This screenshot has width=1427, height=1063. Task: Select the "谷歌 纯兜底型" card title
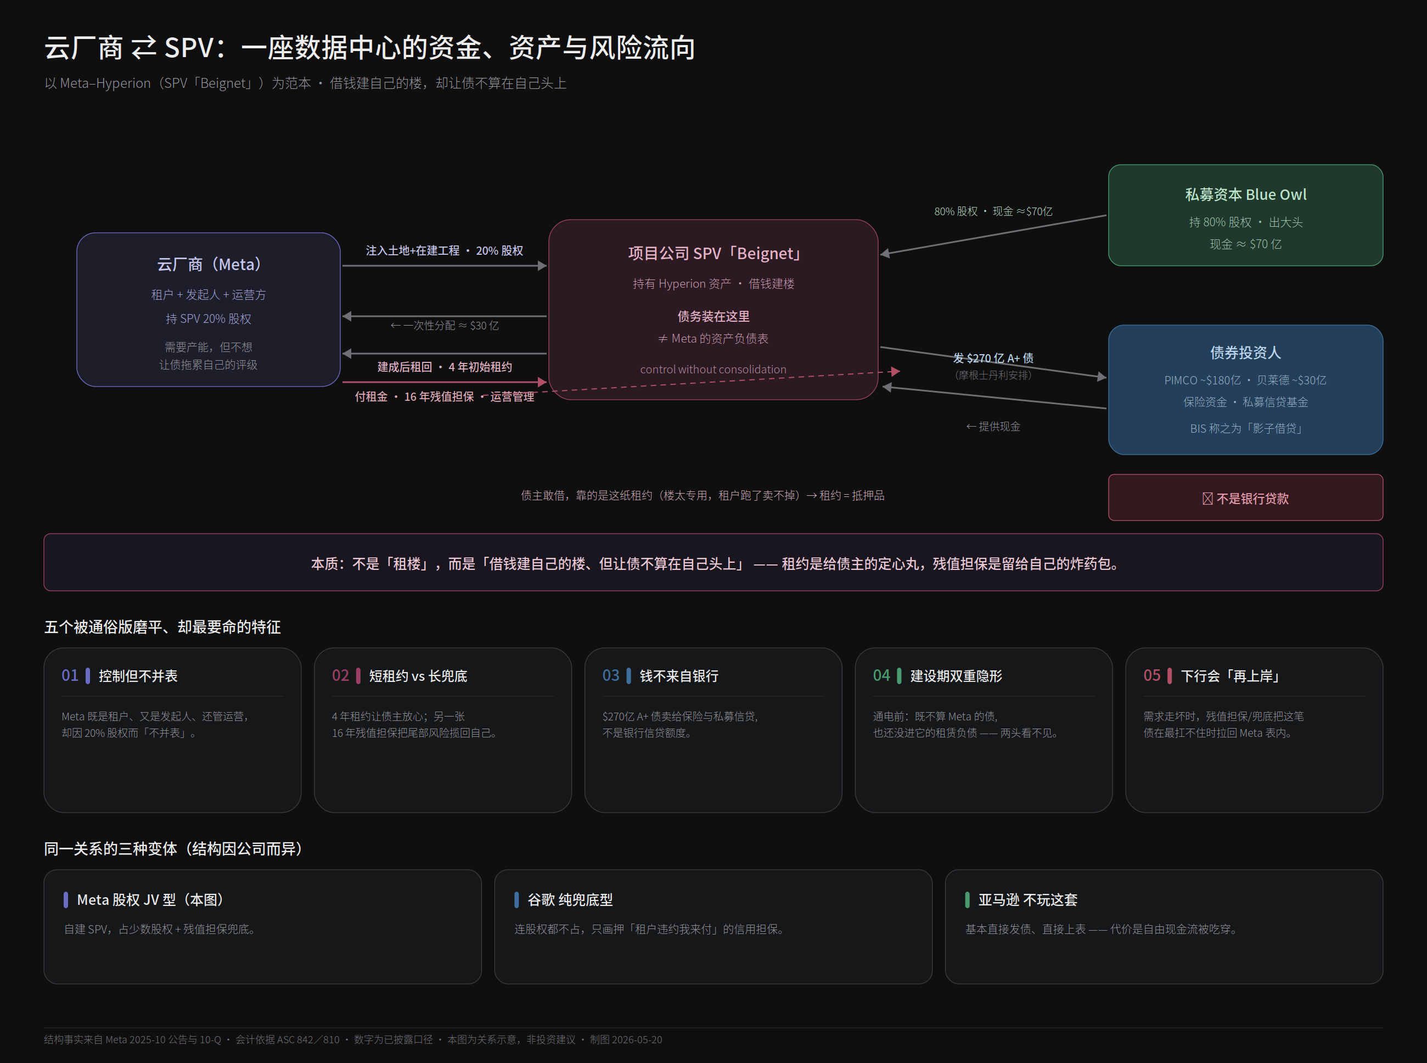click(x=570, y=900)
